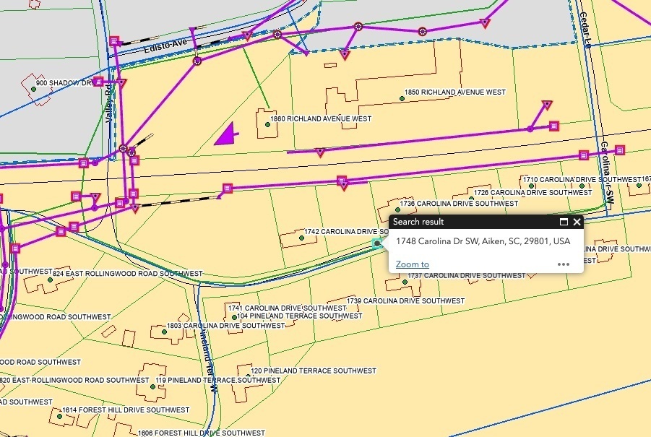Open the popup's three-dot more options menu
The height and width of the screenshot is (437, 651).
(564, 264)
